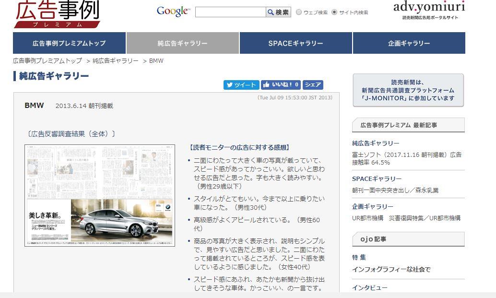
Task: Open the インタビュー sidebar link
Action: tap(370, 287)
